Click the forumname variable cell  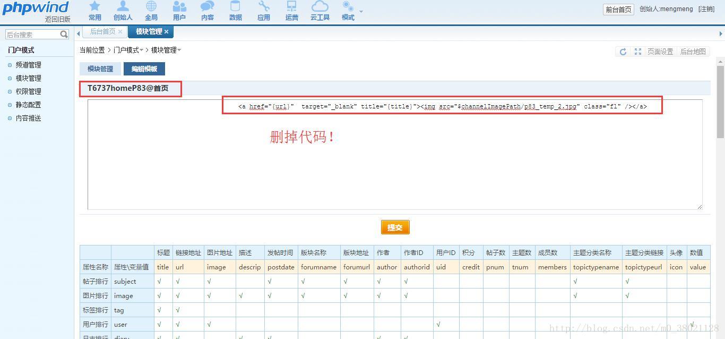(x=318, y=267)
